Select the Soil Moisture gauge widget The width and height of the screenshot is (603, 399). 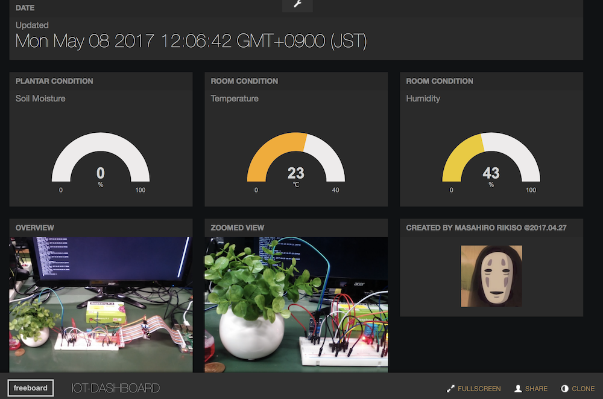[100, 160]
